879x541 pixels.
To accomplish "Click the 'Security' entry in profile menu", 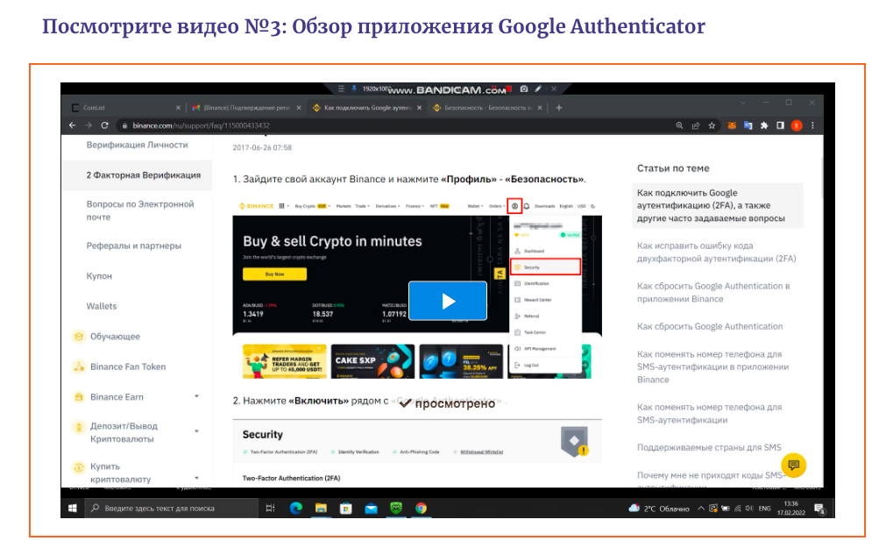I will (x=545, y=267).
